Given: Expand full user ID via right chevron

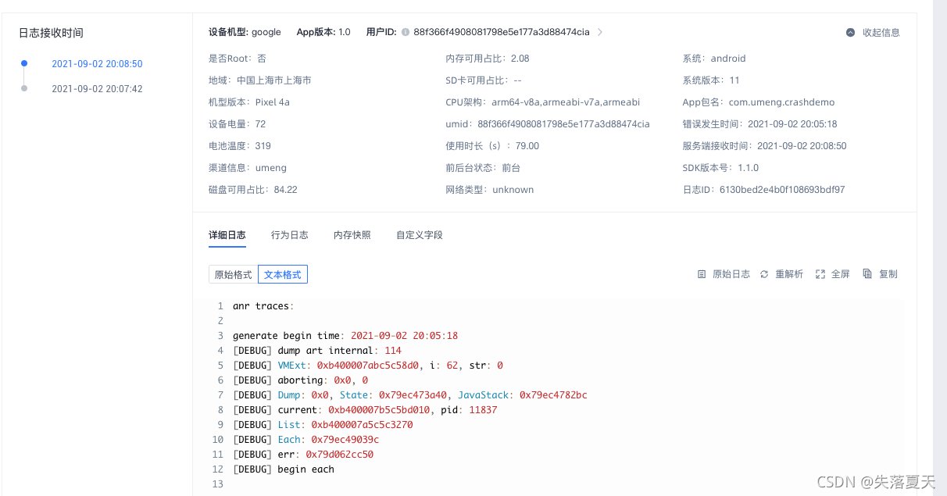Looking at the screenshot, I should [x=599, y=32].
